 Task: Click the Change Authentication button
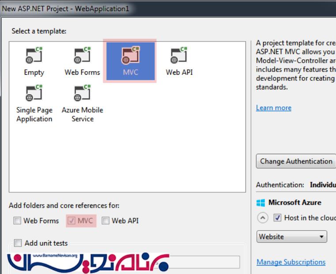tap(296, 161)
